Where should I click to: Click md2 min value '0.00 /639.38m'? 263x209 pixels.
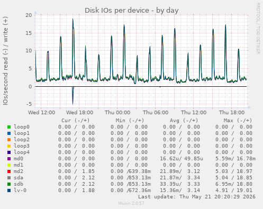click(x=131, y=171)
